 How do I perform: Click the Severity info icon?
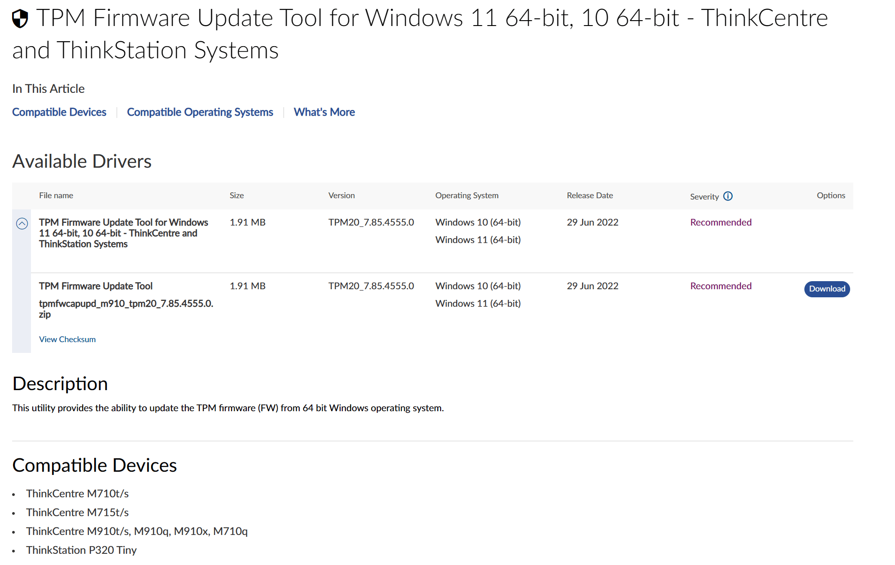[x=728, y=196]
